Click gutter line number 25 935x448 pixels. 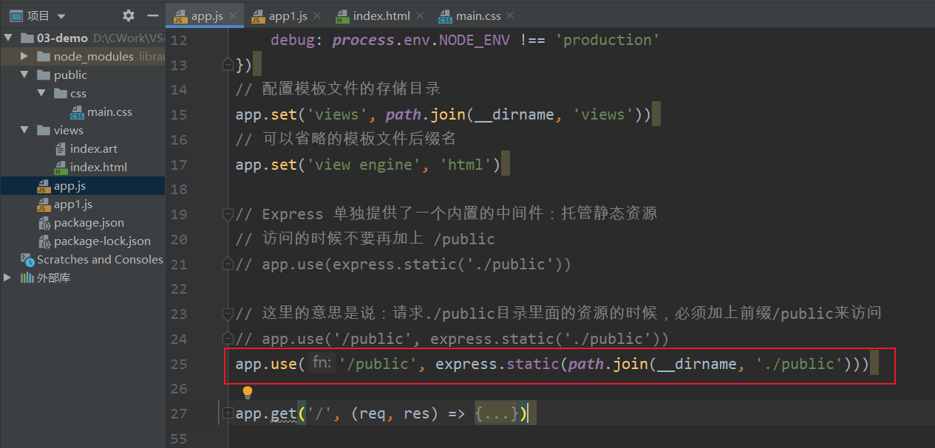(179, 364)
